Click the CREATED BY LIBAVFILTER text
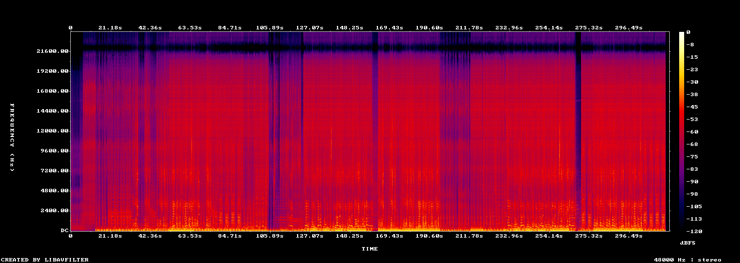Image resolution: width=740 pixels, height=263 pixels. [x=45, y=260]
